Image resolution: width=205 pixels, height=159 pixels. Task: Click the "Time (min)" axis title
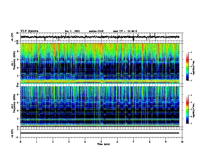point(104,144)
